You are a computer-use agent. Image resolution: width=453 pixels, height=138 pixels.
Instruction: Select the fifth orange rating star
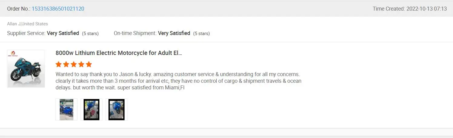88,64
